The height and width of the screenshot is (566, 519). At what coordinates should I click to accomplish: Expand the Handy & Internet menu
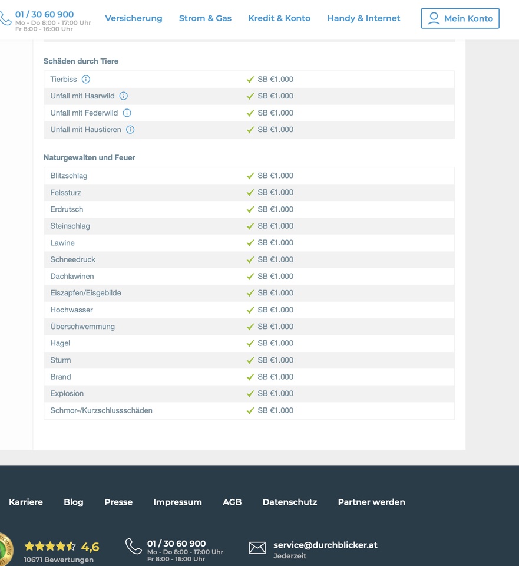363,18
